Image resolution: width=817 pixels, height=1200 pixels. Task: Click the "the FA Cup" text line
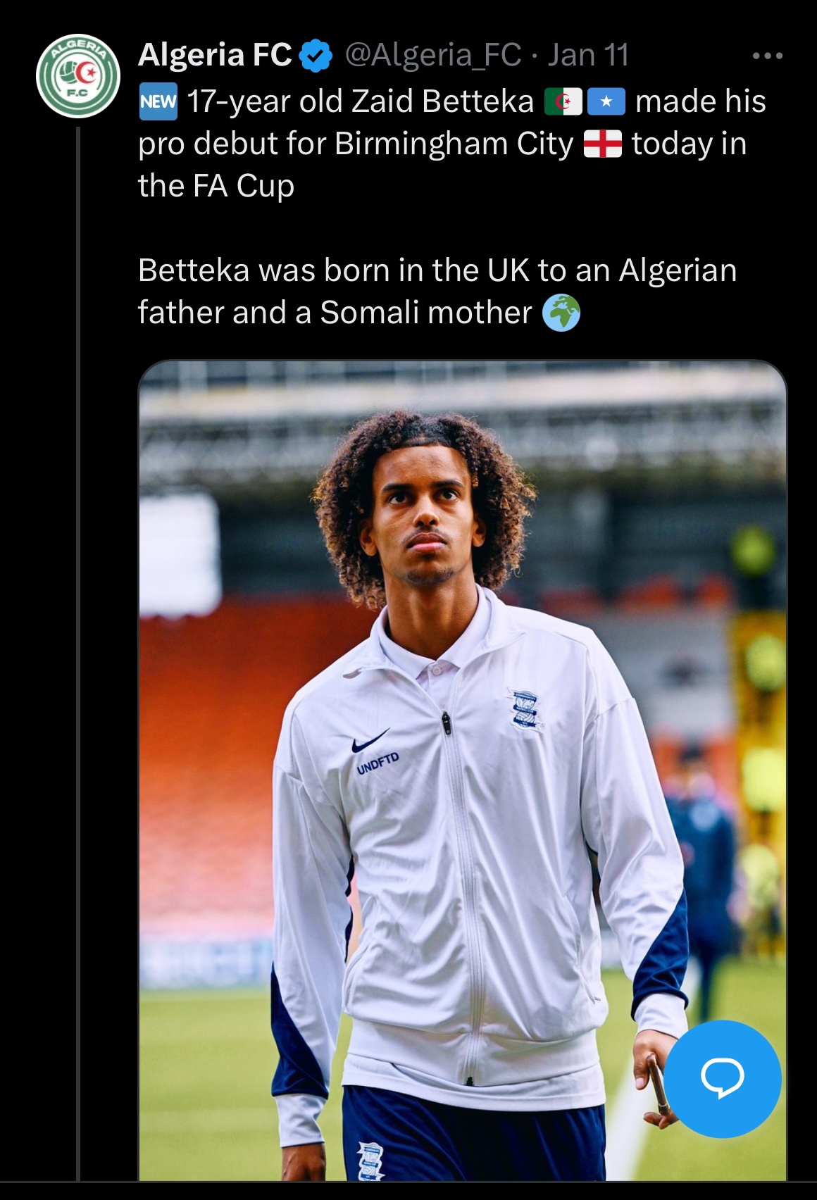pos(216,186)
